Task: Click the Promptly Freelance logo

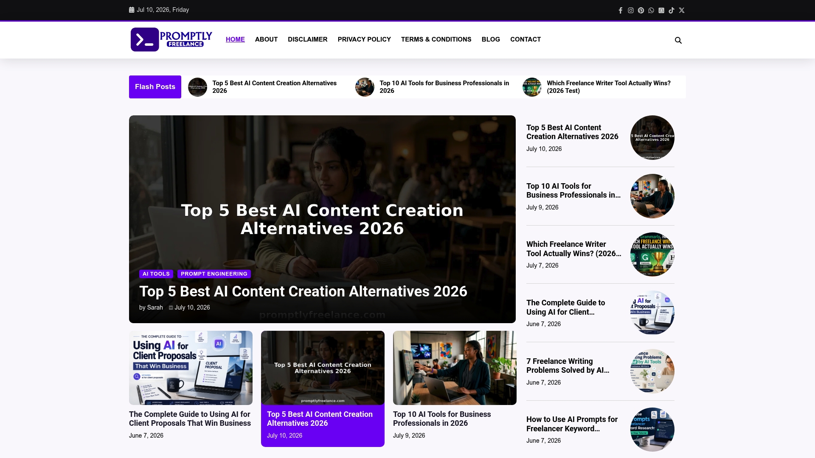Action: click(171, 39)
